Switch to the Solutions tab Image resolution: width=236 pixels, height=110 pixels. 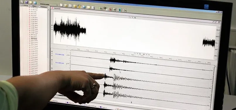(43, 7)
